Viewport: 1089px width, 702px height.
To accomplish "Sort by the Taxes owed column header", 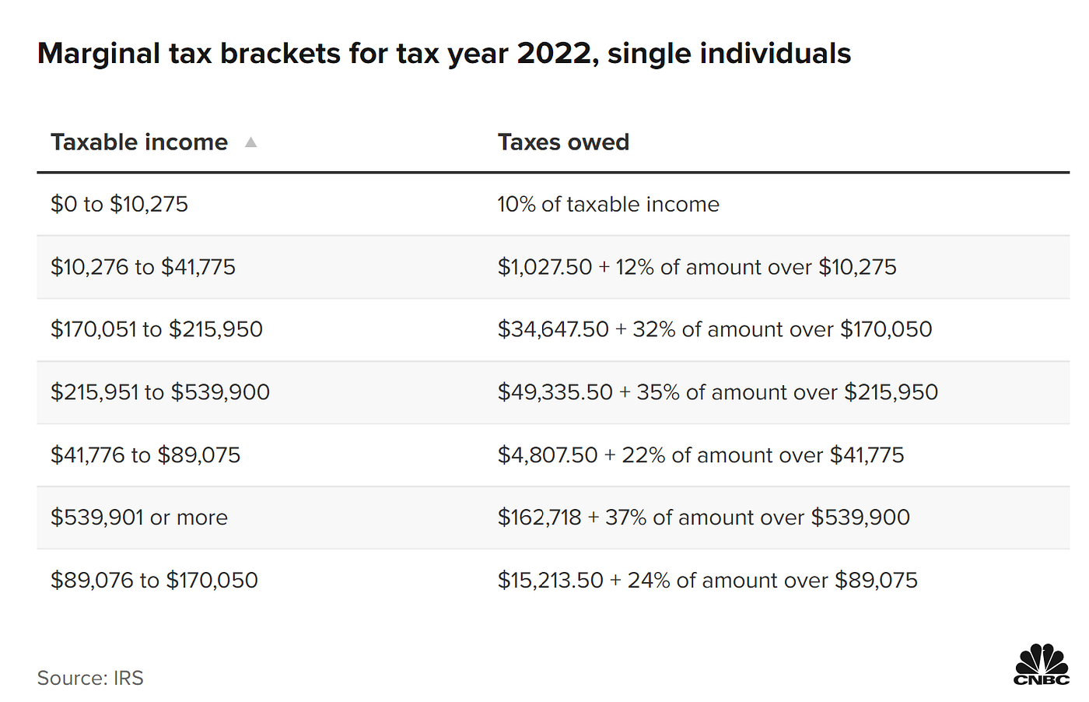I will (x=563, y=142).
